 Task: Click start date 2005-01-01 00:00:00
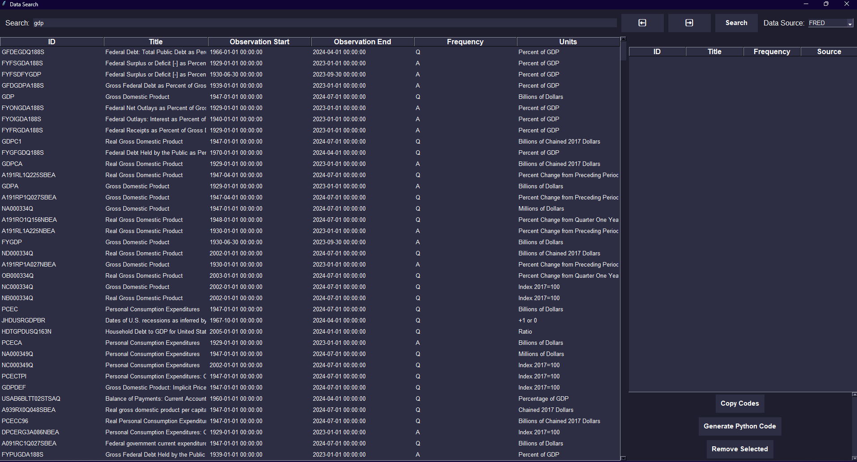(236, 332)
